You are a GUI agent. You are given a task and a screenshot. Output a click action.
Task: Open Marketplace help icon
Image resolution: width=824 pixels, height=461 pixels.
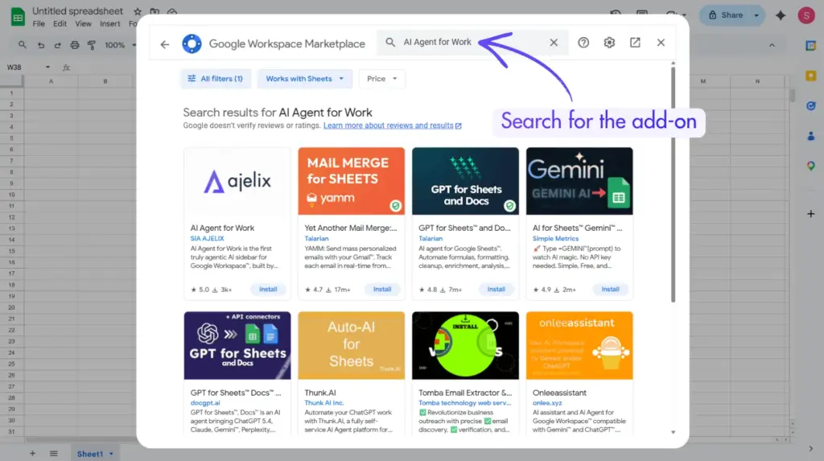click(583, 43)
